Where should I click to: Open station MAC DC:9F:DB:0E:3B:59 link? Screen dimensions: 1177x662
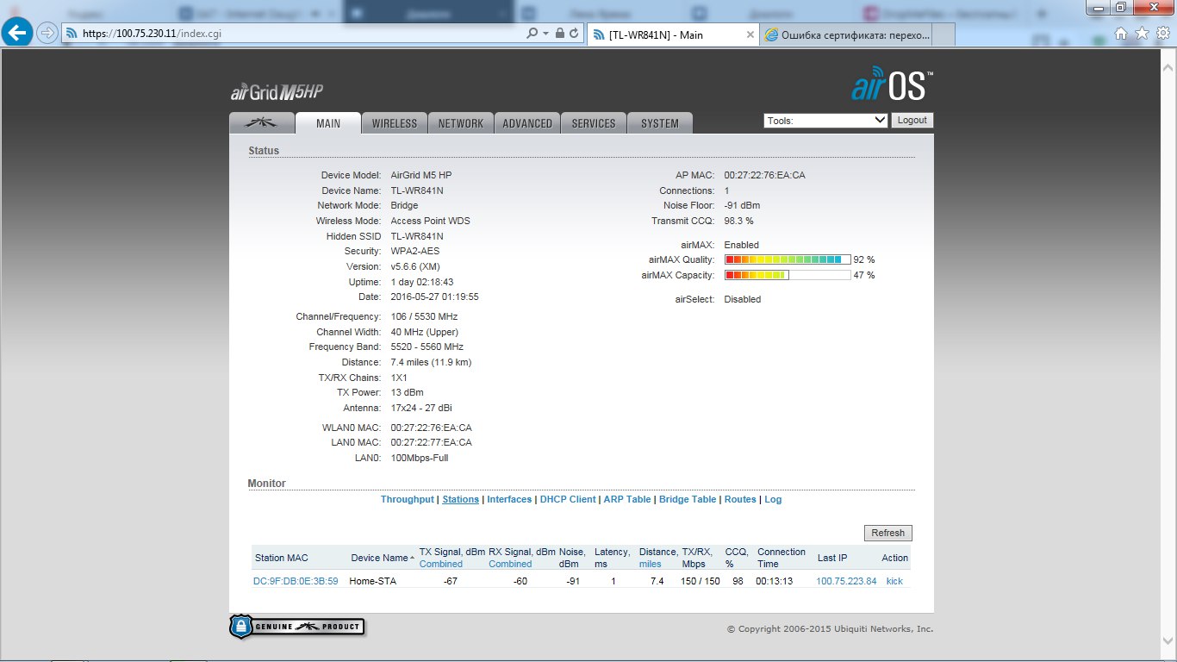pyautogui.click(x=296, y=581)
